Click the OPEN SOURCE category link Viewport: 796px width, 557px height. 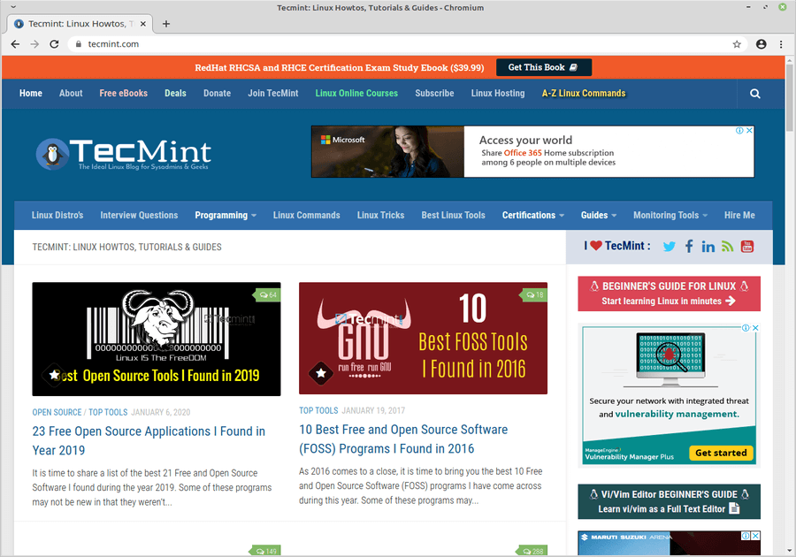click(57, 412)
